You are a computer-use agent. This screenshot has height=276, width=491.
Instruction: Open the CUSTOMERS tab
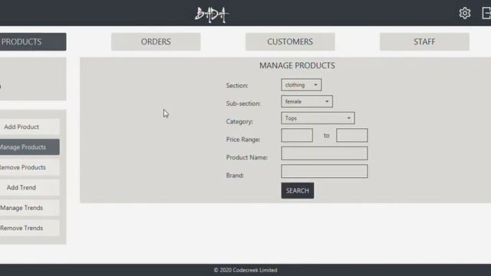point(290,41)
